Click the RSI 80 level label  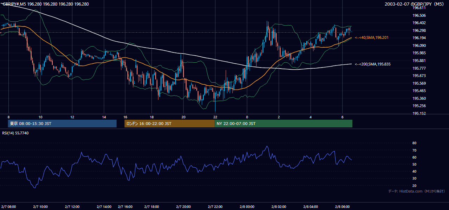click(x=414, y=143)
